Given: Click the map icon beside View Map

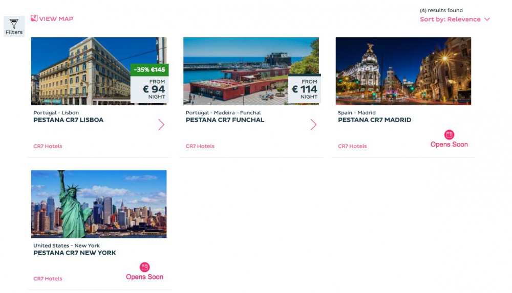Looking at the screenshot, I should point(34,18).
